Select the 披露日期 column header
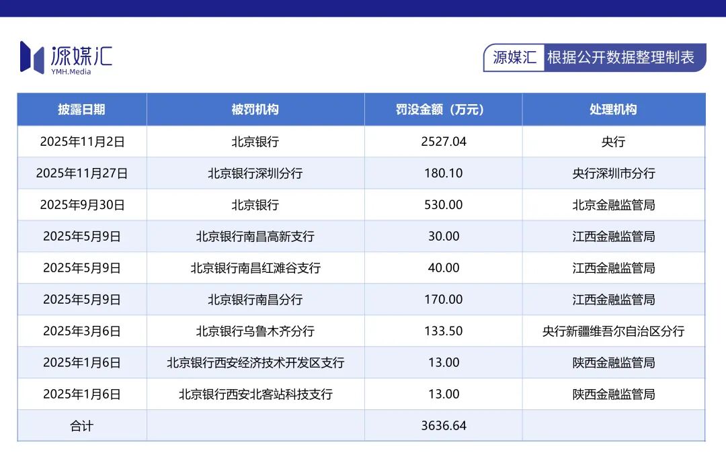726x461 pixels. click(x=81, y=110)
